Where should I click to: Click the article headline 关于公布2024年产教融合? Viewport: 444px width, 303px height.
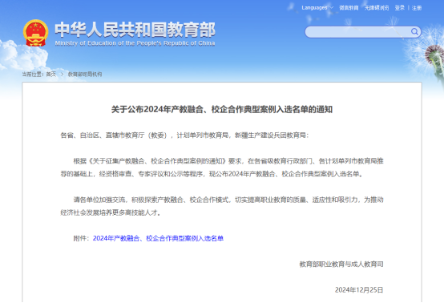pos(222,109)
